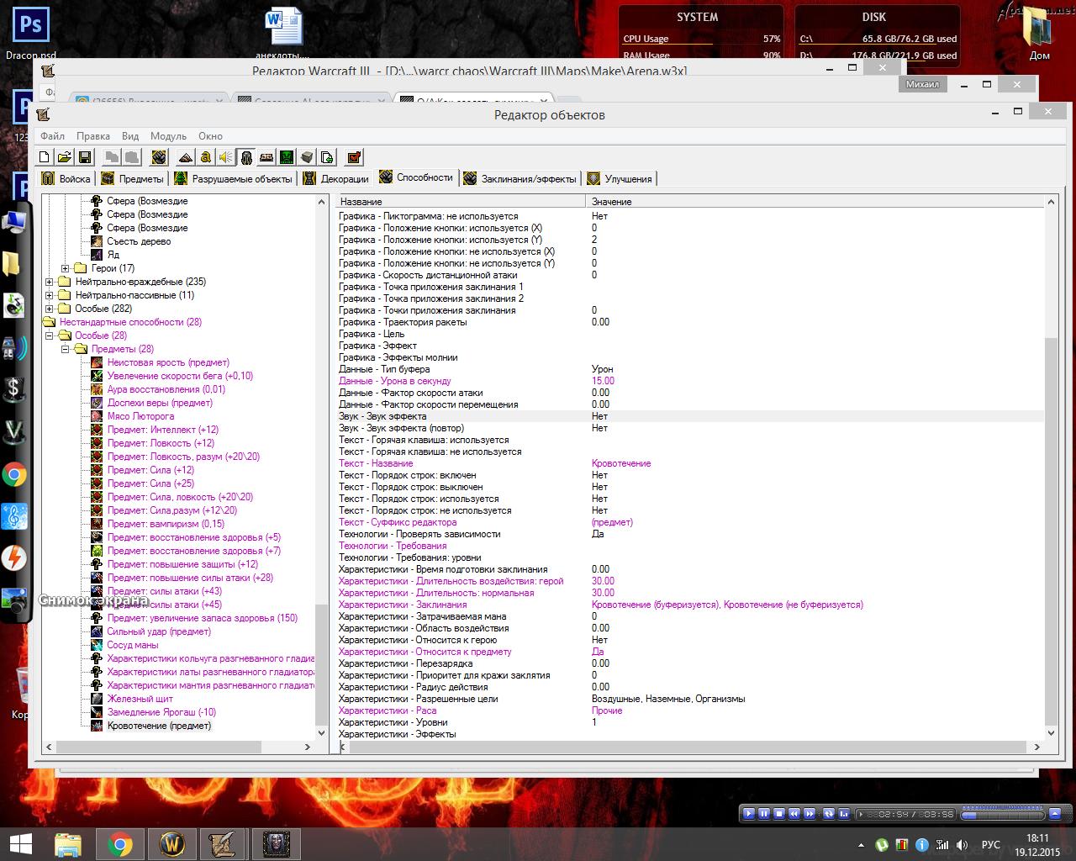1076x861 pixels.
Task: Click fast-forward in the media player widget
Action: click(x=810, y=813)
